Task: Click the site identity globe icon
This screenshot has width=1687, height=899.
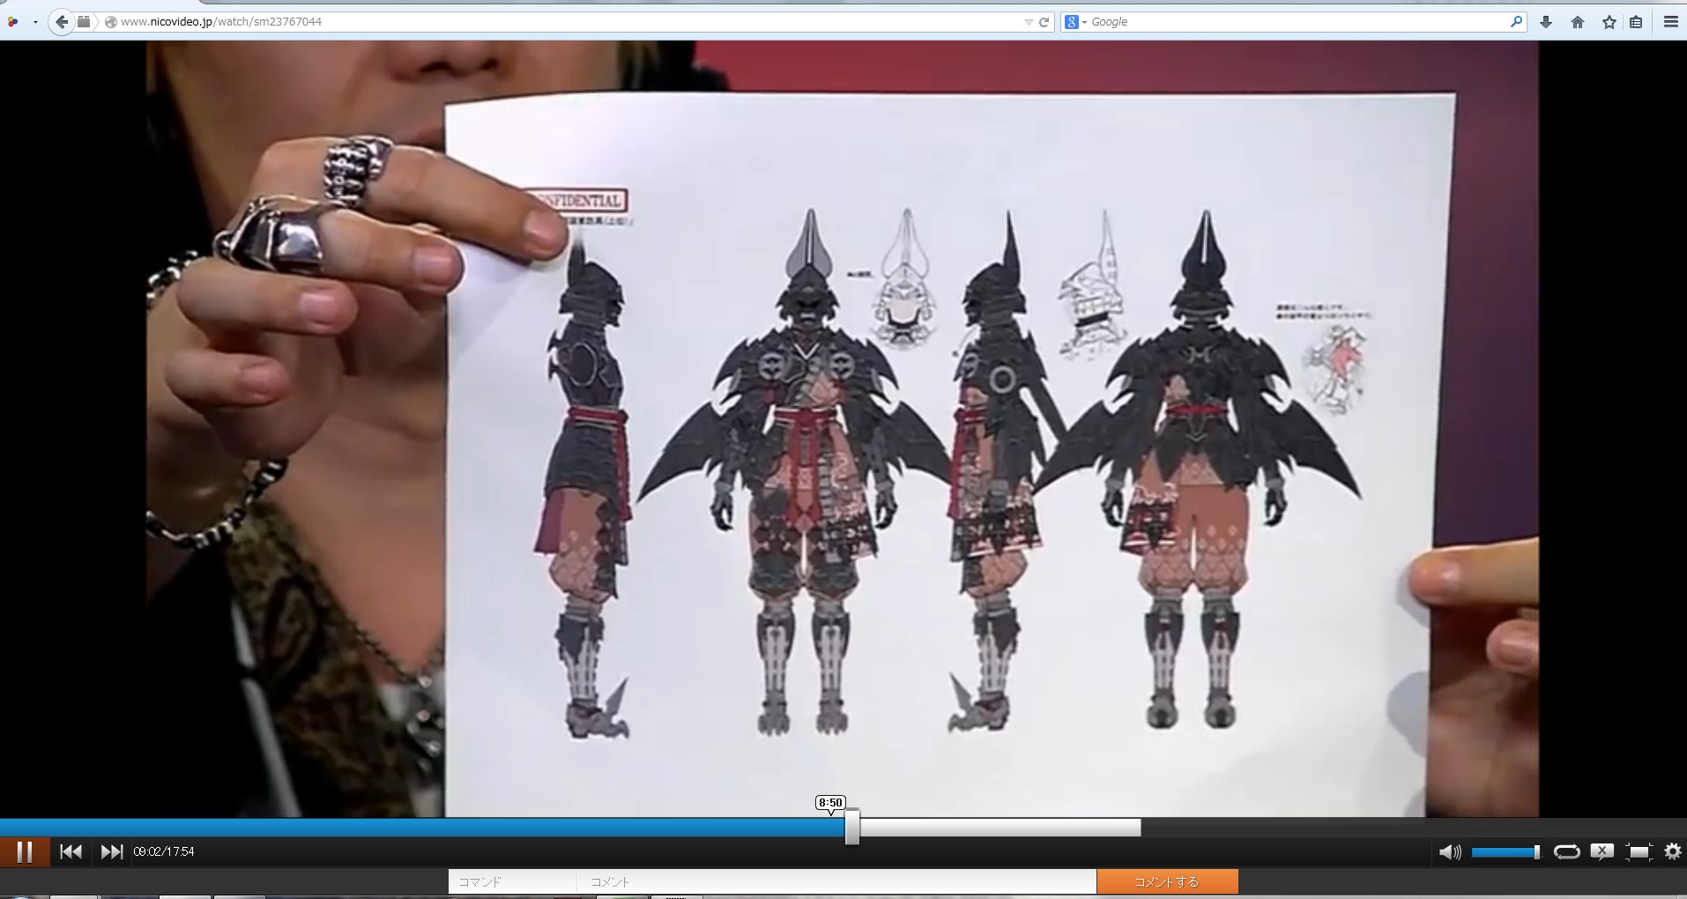Action: (x=110, y=22)
